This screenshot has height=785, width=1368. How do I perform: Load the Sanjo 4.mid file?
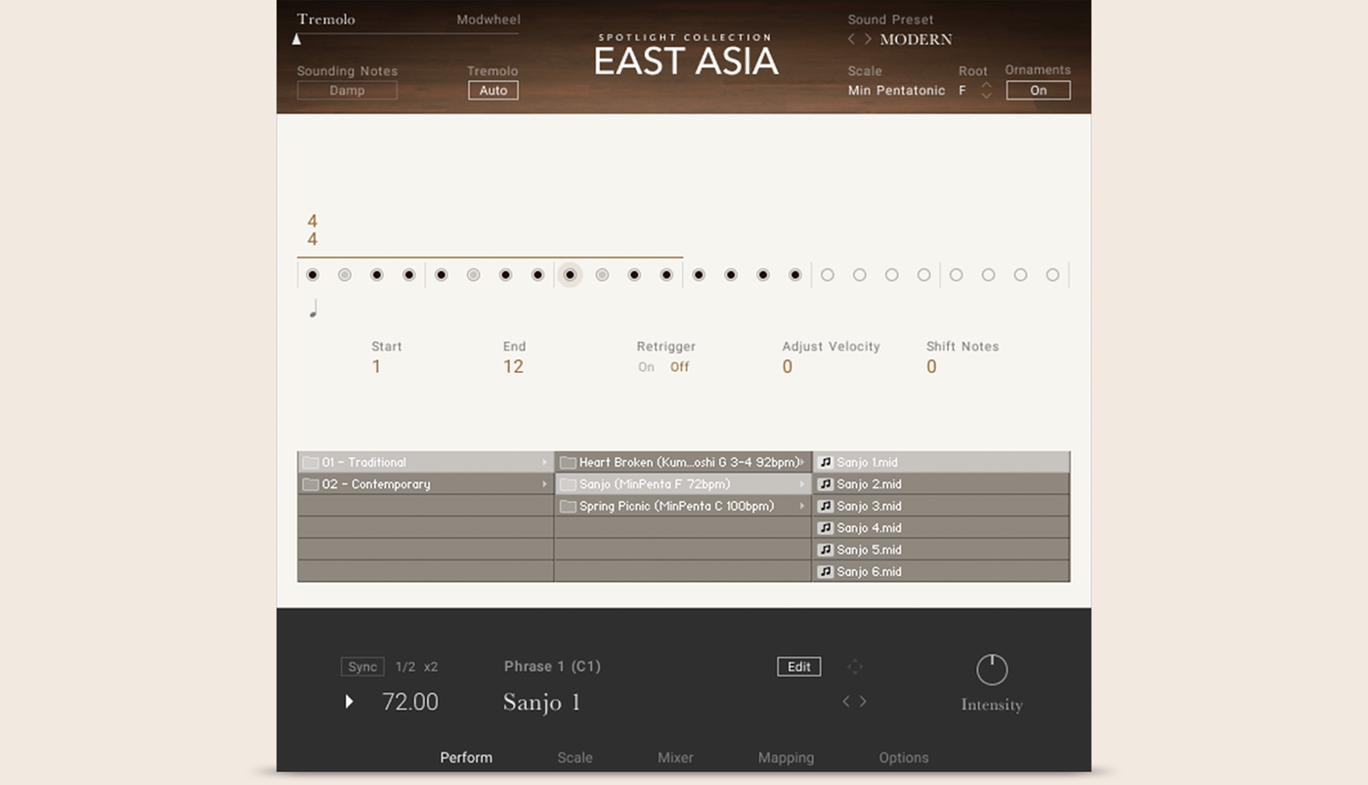pyautogui.click(x=941, y=528)
